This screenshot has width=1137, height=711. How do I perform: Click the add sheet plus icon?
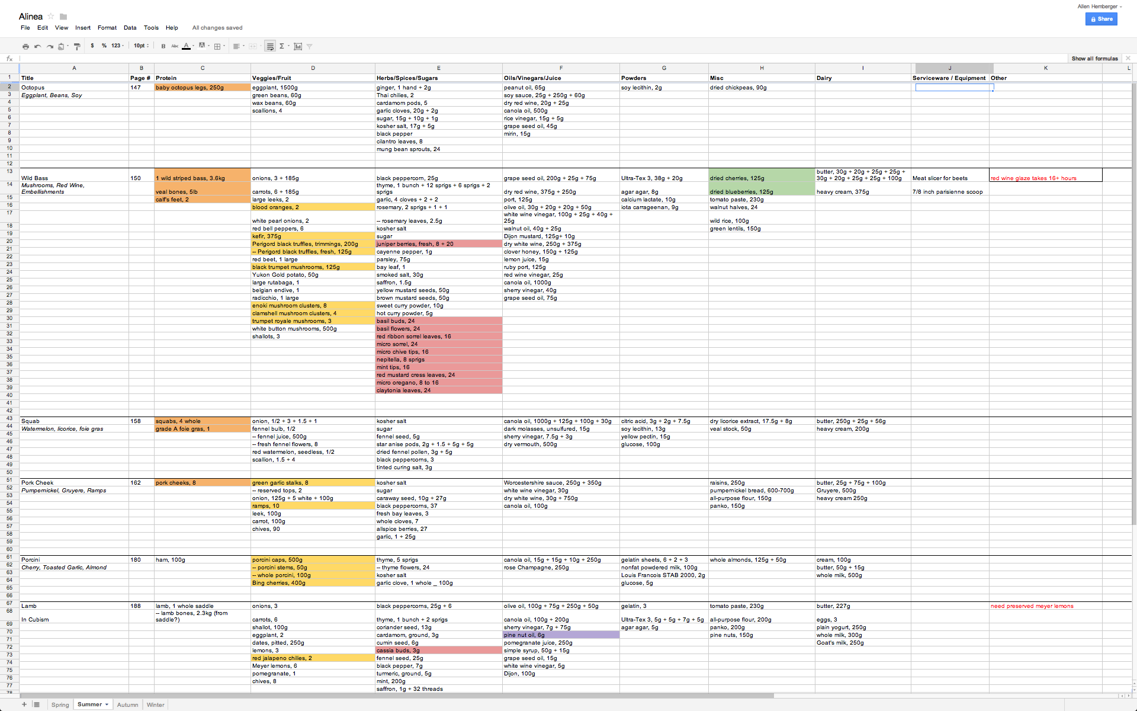pos(24,704)
